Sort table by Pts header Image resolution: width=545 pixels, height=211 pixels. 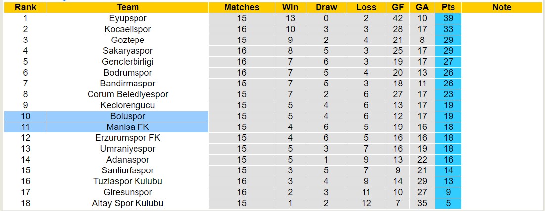(449, 7)
